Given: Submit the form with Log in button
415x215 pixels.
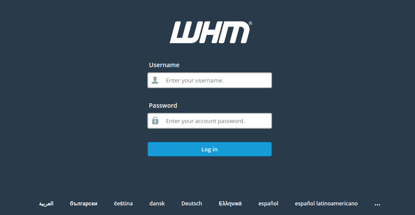Looking at the screenshot, I should point(209,149).
